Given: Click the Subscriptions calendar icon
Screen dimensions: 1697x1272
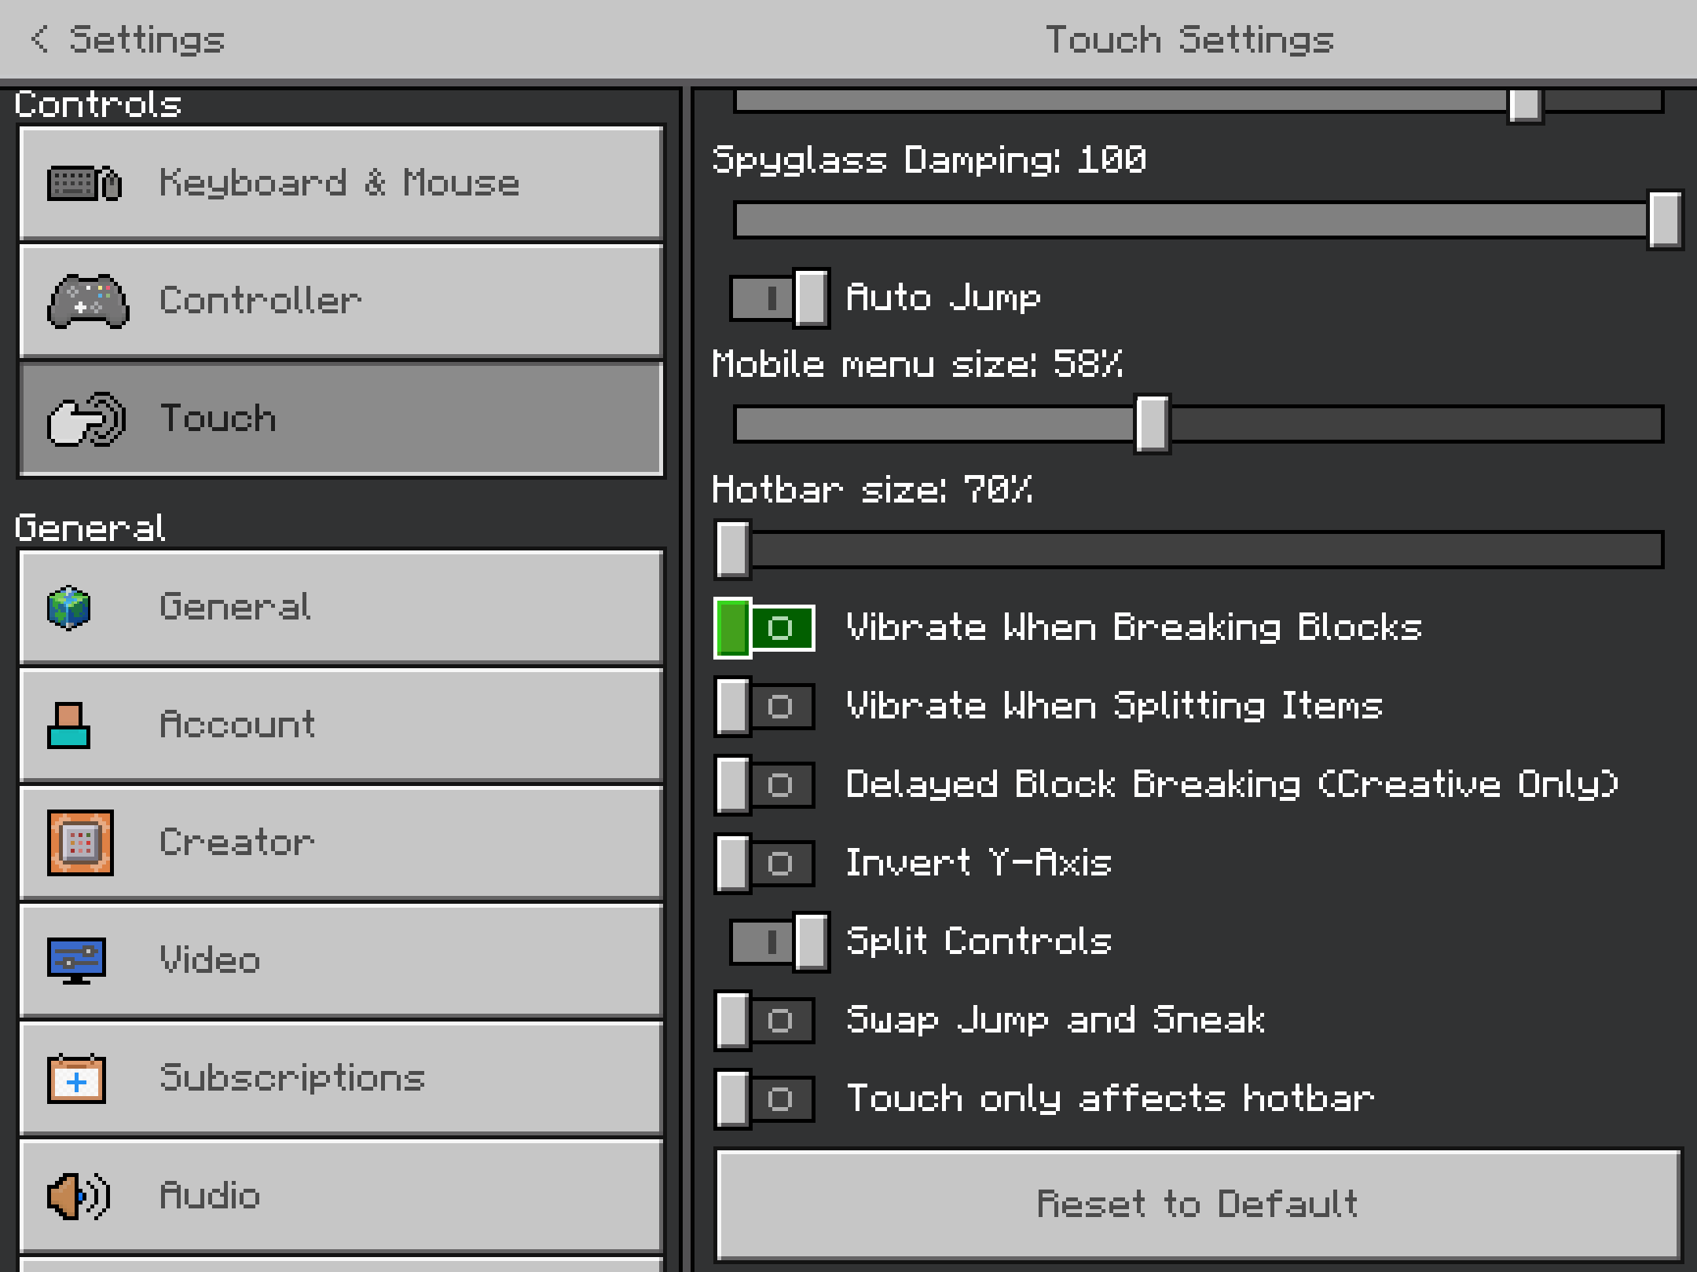Looking at the screenshot, I should [x=76, y=1079].
